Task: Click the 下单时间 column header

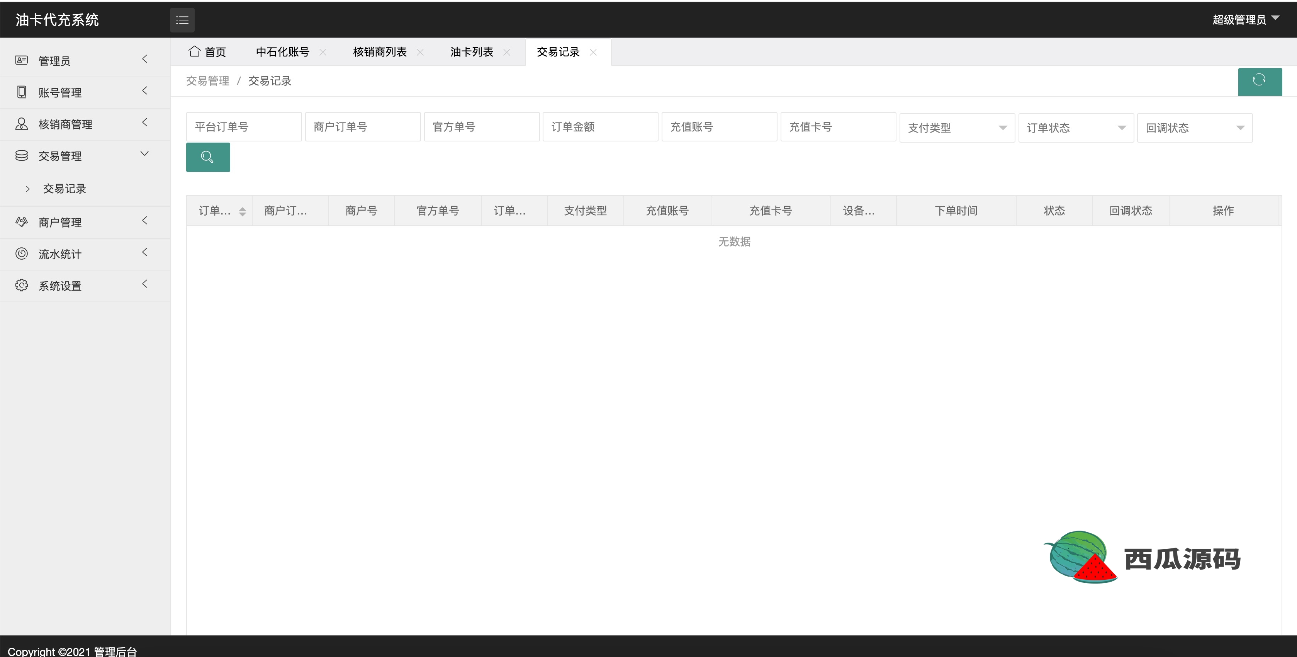Action: pos(956,211)
